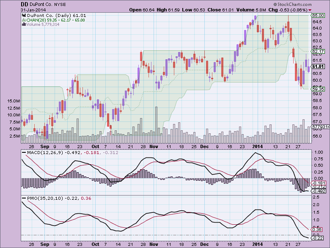Click the -0.181 MACD signal axis tag
The height and width of the screenshot is (248, 330).
[319, 183]
